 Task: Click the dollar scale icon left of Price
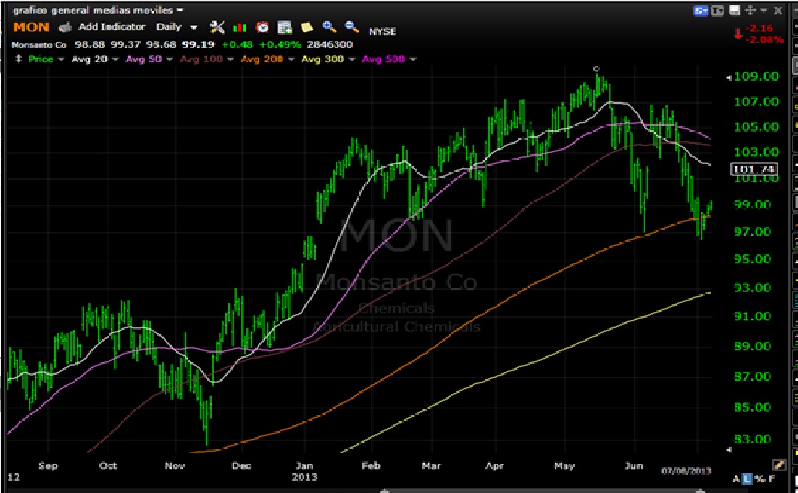[x=19, y=59]
